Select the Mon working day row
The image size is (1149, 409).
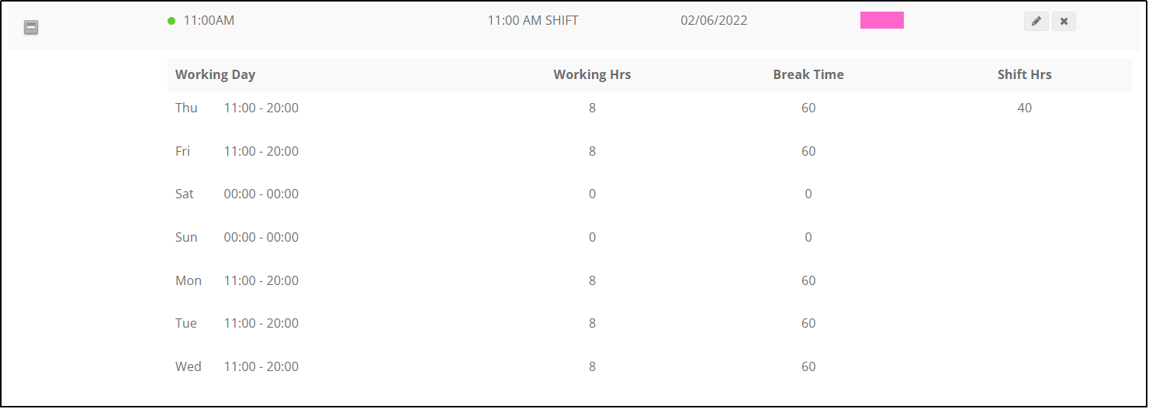[x=650, y=280]
